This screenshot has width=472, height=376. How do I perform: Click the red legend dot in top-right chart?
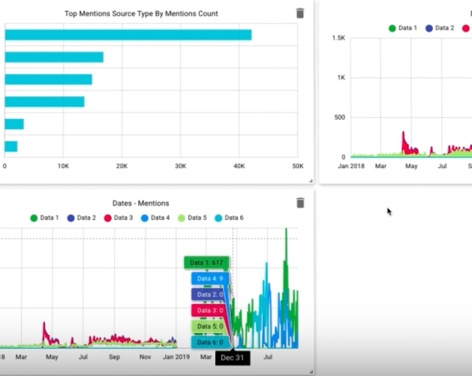466,28
